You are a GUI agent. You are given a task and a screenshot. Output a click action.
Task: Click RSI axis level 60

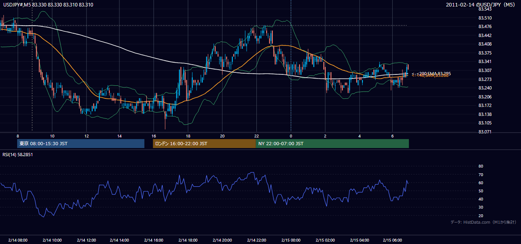click(x=481, y=183)
